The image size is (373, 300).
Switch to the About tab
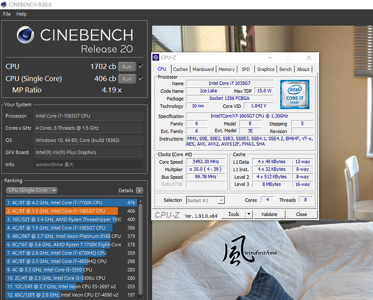303,69
